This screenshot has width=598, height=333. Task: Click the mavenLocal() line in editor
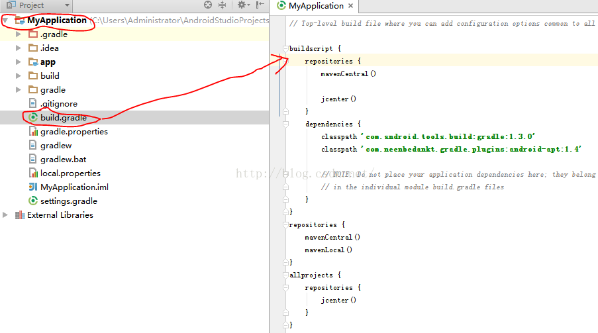point(328,250)
